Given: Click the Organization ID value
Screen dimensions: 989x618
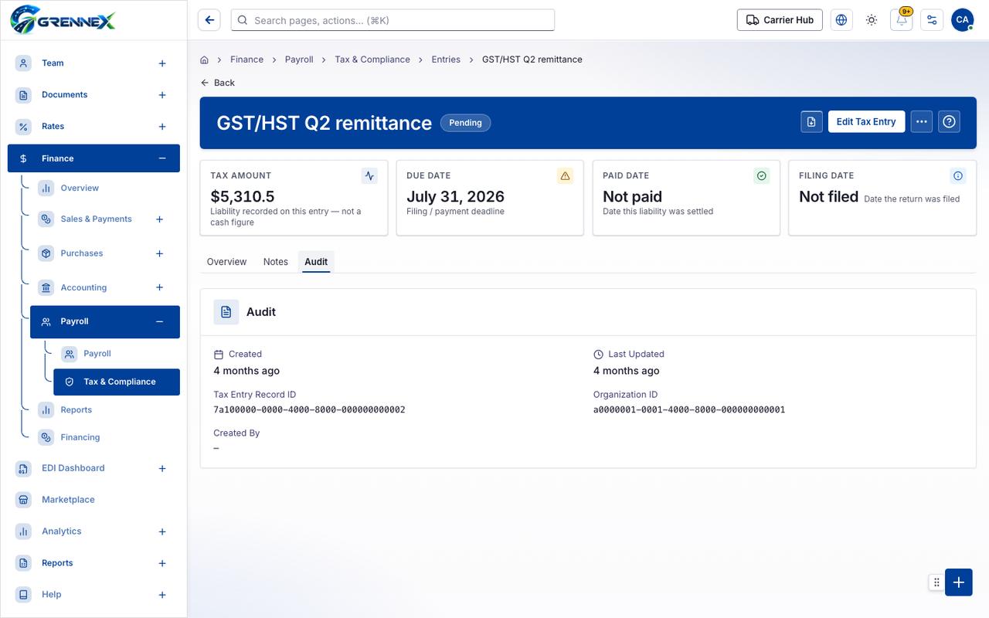Looking at the screenshot, I should pos(689,409).
